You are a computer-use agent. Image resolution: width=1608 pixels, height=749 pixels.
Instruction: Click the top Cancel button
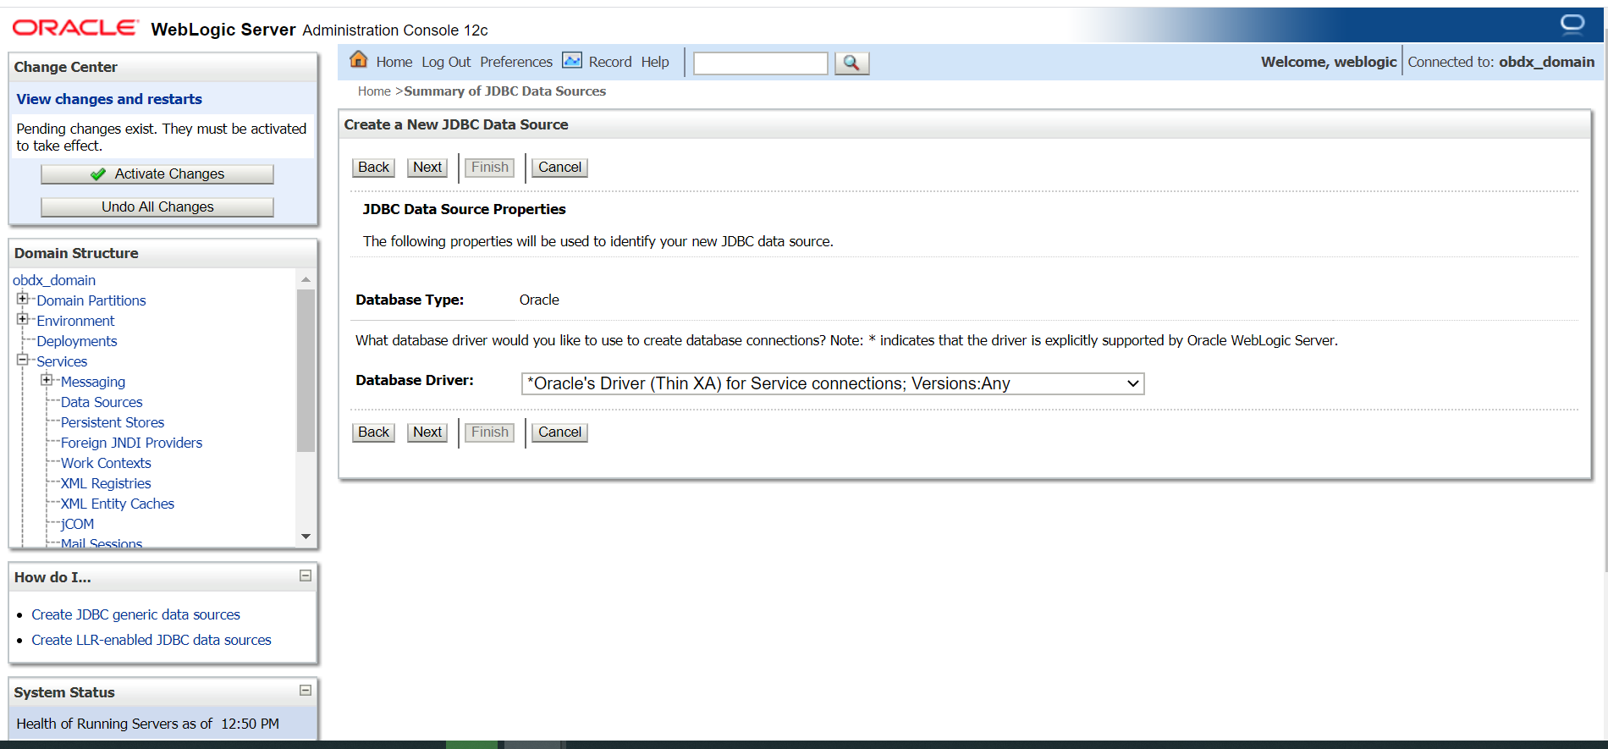point(559,167)
